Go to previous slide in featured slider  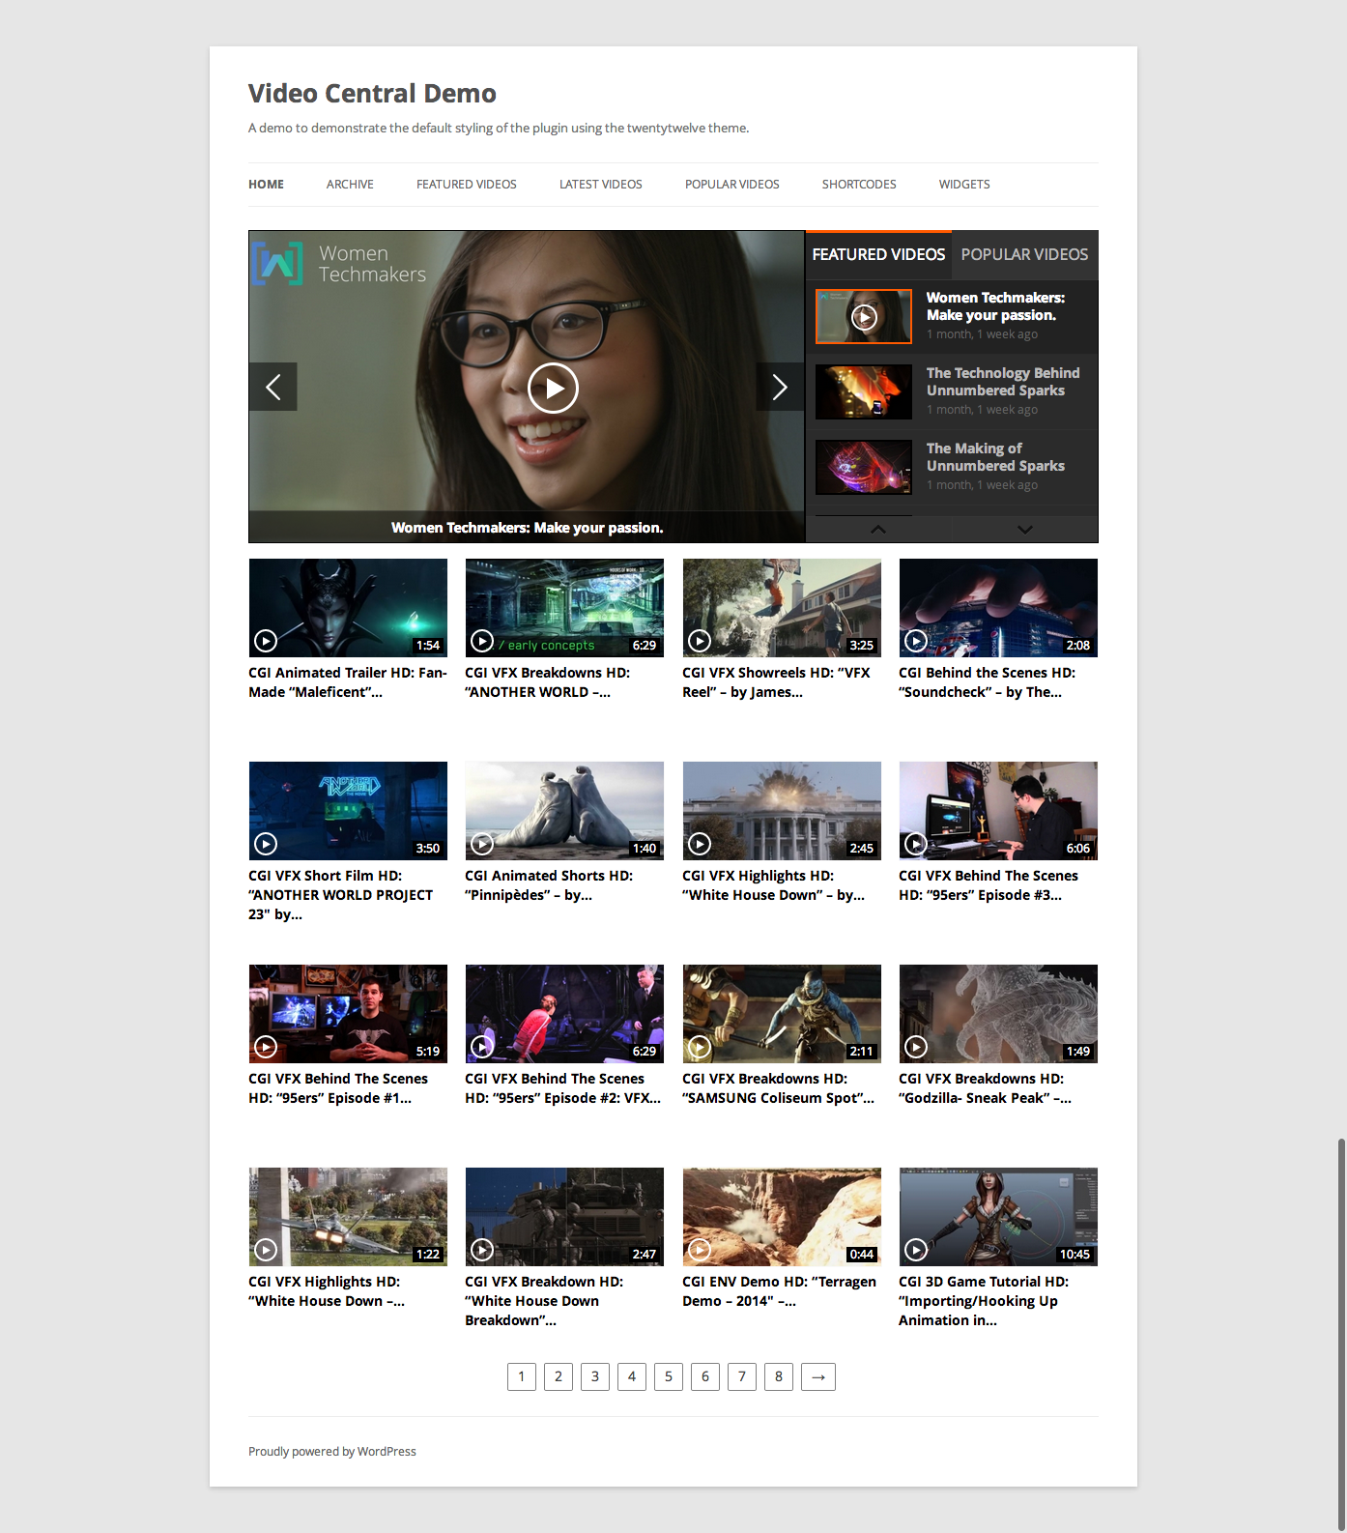(273, 388)
